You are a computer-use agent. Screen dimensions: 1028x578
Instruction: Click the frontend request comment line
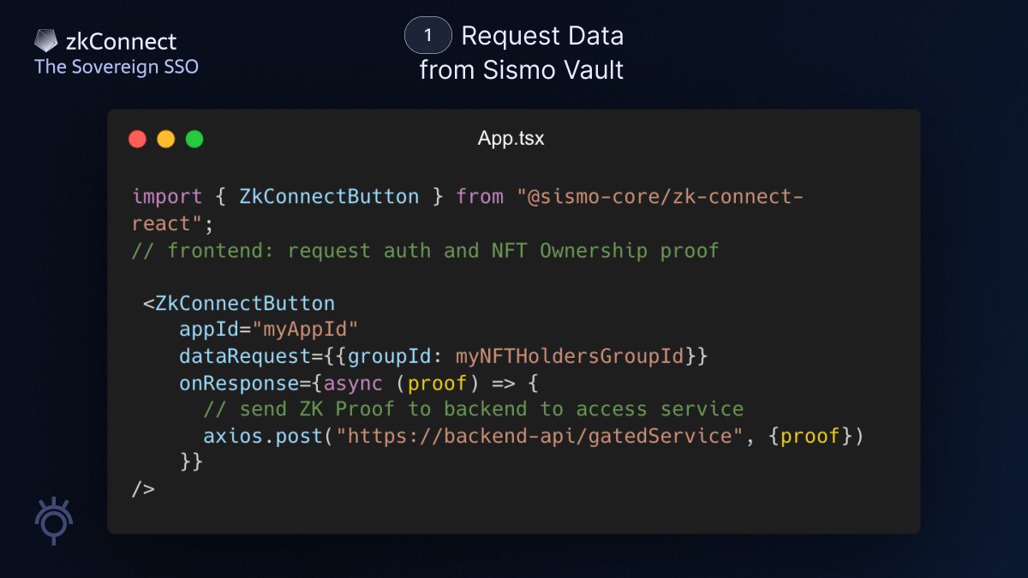(424, 250)
